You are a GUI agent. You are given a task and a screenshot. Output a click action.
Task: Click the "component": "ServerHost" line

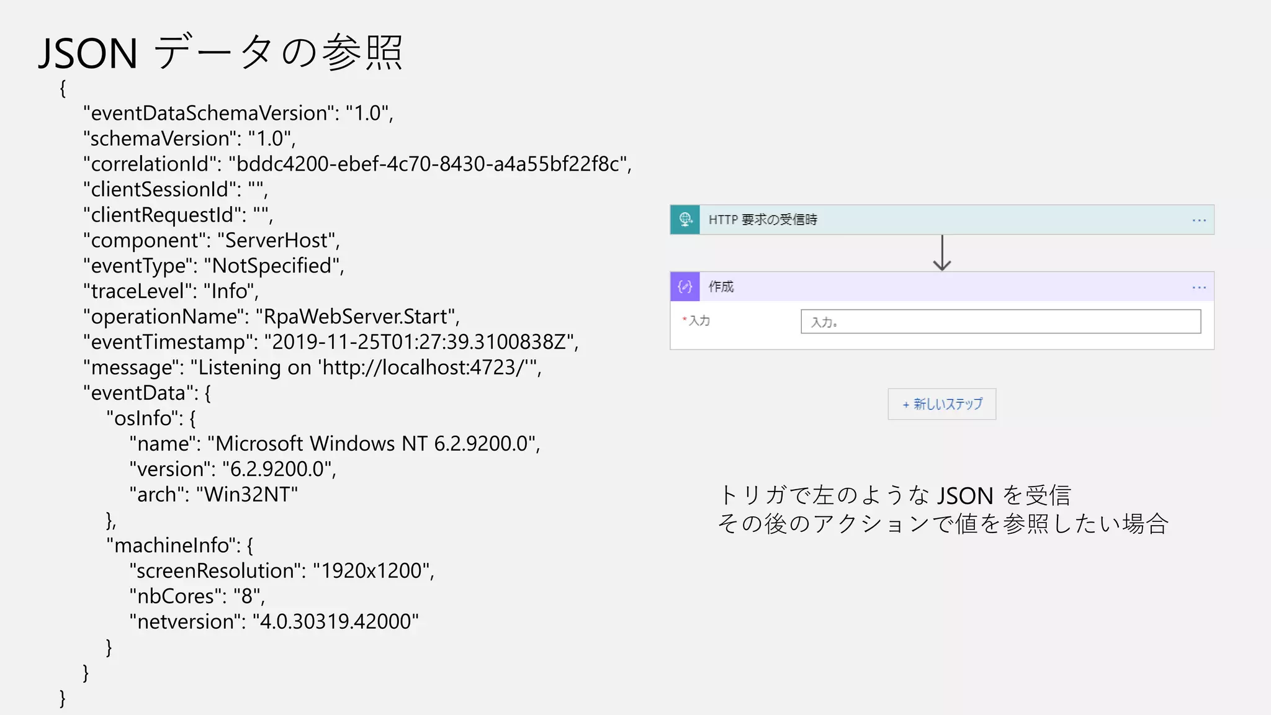[212, 240]
